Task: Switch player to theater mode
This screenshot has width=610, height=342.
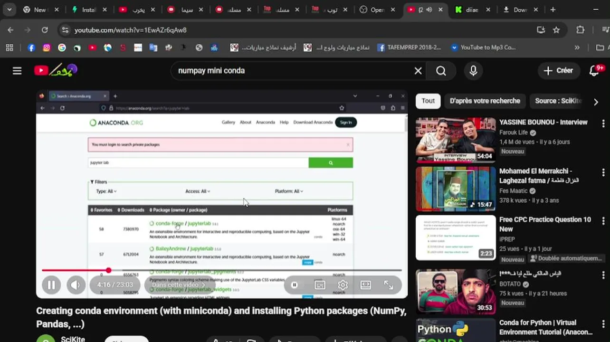Action: (366, 285)
